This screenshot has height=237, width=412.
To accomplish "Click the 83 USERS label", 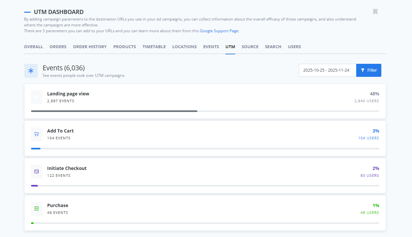I will (x=370, y=175).
